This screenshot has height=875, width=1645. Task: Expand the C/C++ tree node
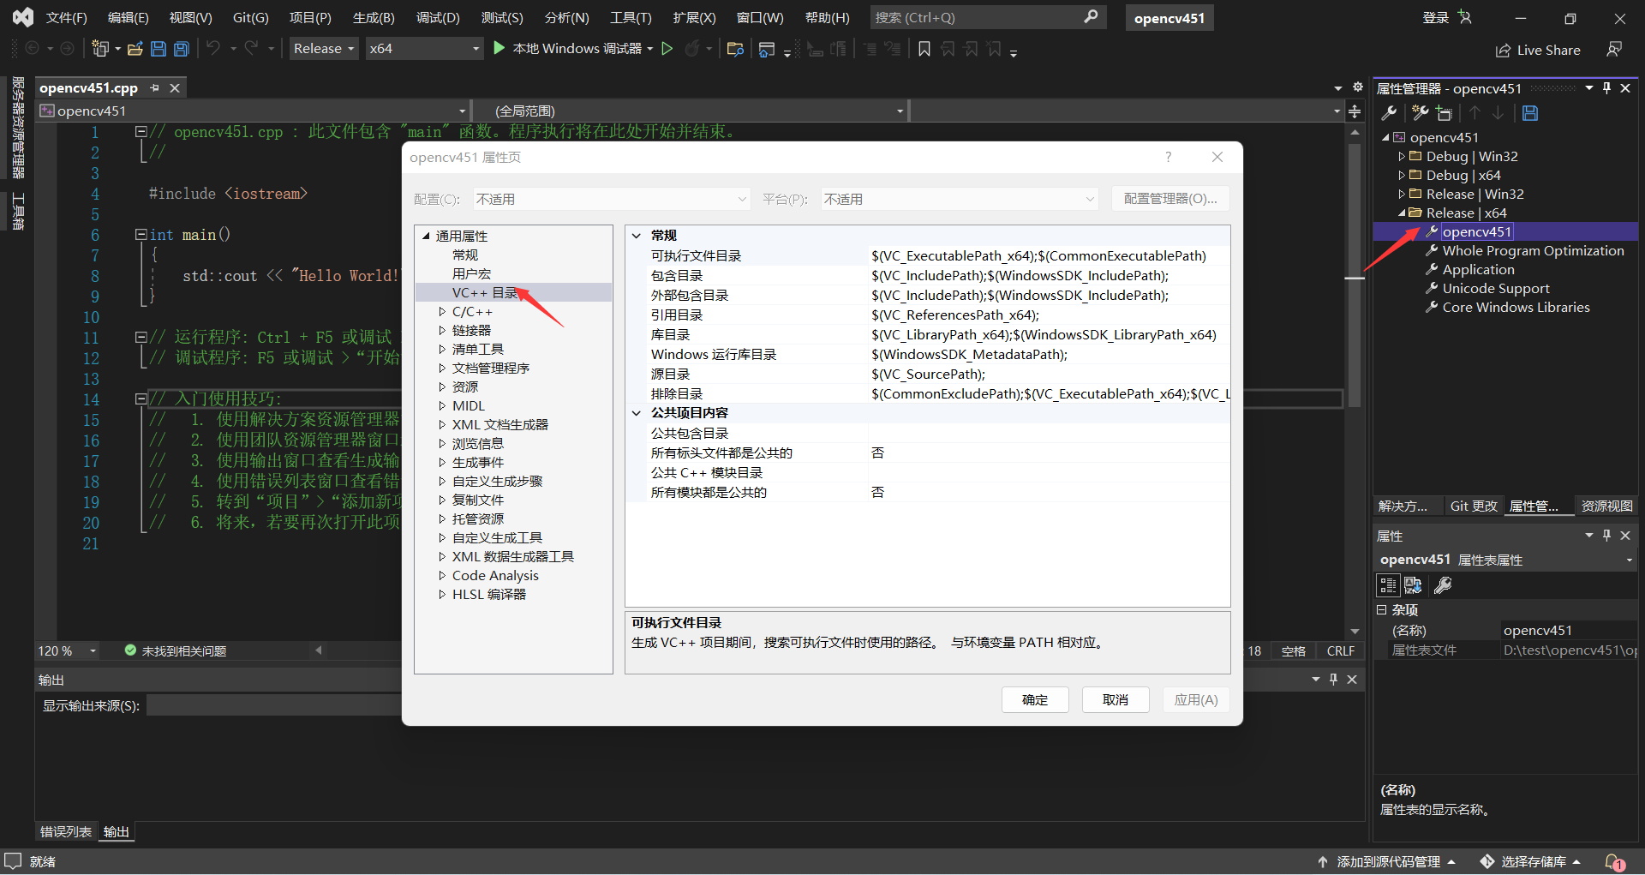(442, 312)
